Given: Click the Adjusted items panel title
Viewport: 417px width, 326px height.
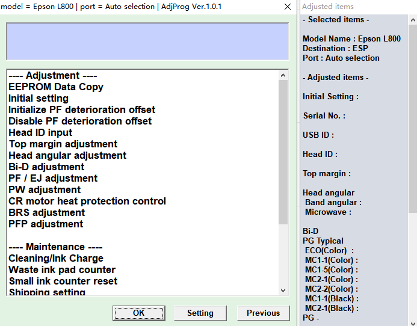Looking at the screenshot, I should (x=327, y=7).
